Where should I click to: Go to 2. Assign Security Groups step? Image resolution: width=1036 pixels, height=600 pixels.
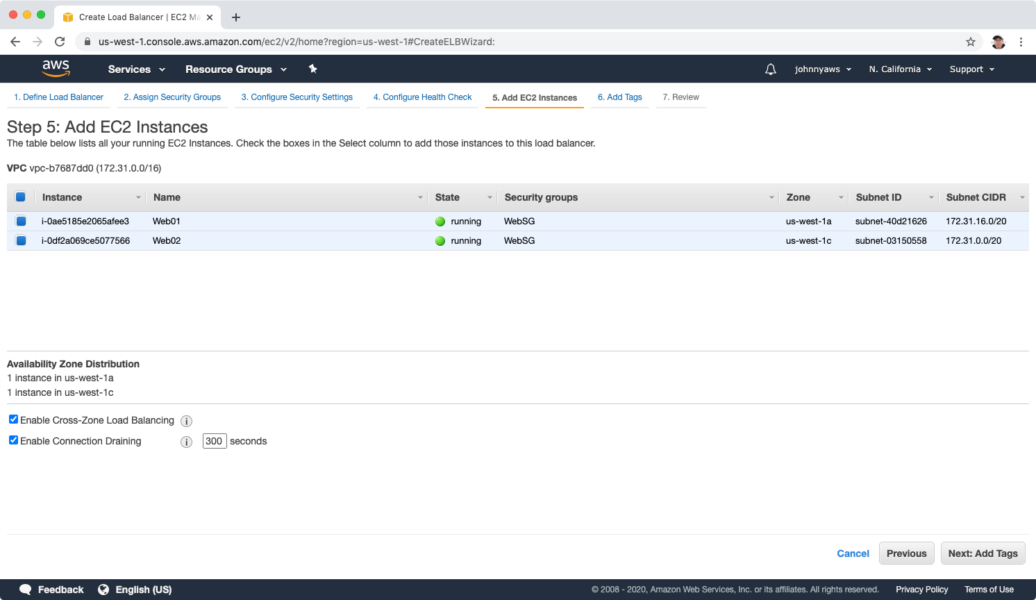[x=172, y=97]
